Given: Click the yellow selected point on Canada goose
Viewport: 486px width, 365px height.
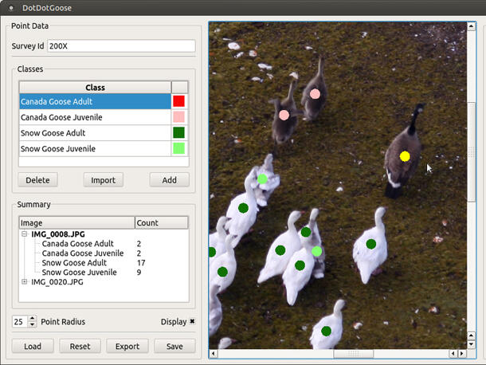Looking at the screenshot, I should tap(405, 156).
